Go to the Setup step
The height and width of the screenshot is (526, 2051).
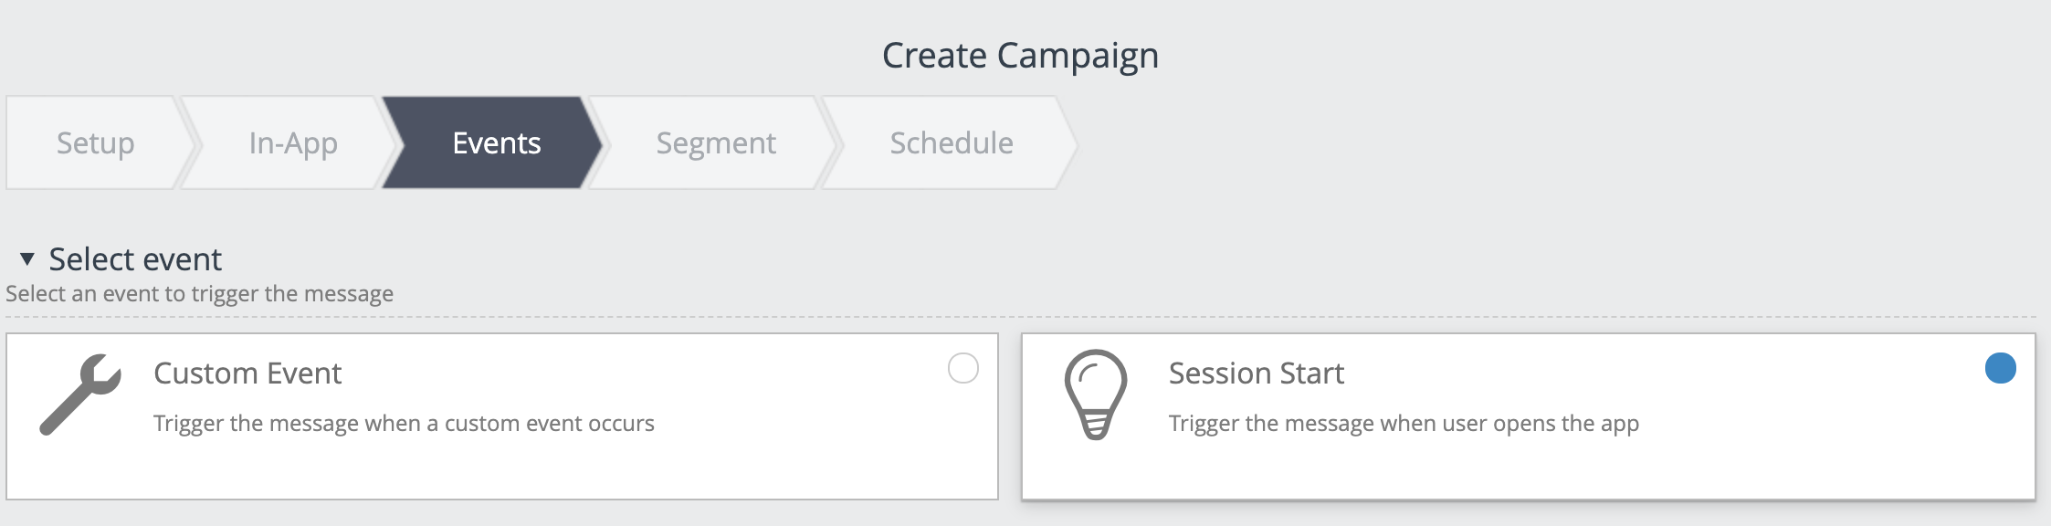coord(95,142)
